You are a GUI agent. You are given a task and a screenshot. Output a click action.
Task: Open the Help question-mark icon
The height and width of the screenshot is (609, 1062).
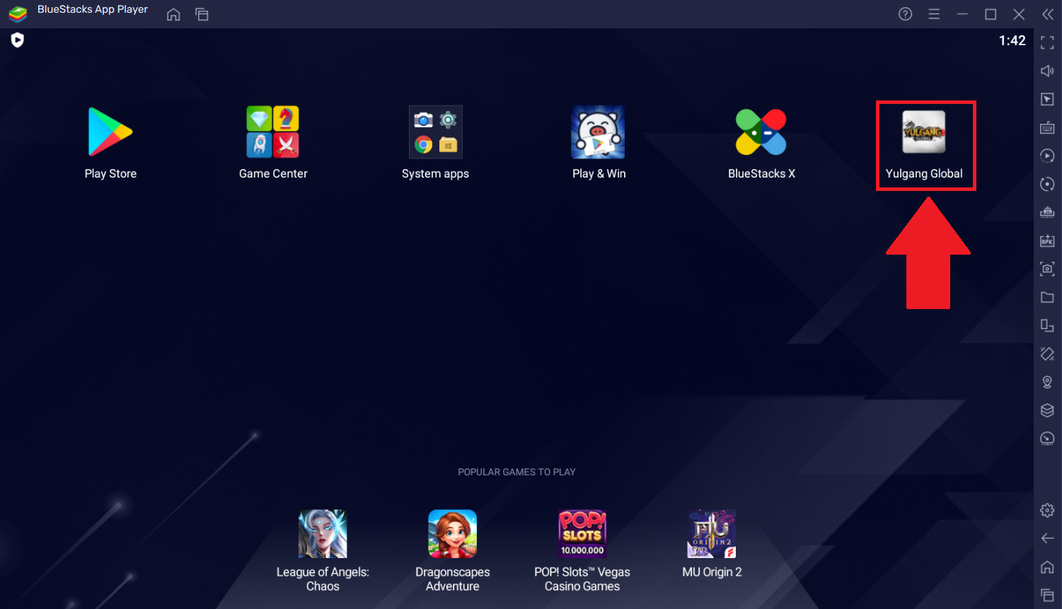point(906,14)
